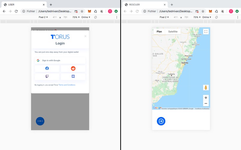
Task: Open Pixel 2 device dropdown in RESCUER window
Action: click(164, 17)
